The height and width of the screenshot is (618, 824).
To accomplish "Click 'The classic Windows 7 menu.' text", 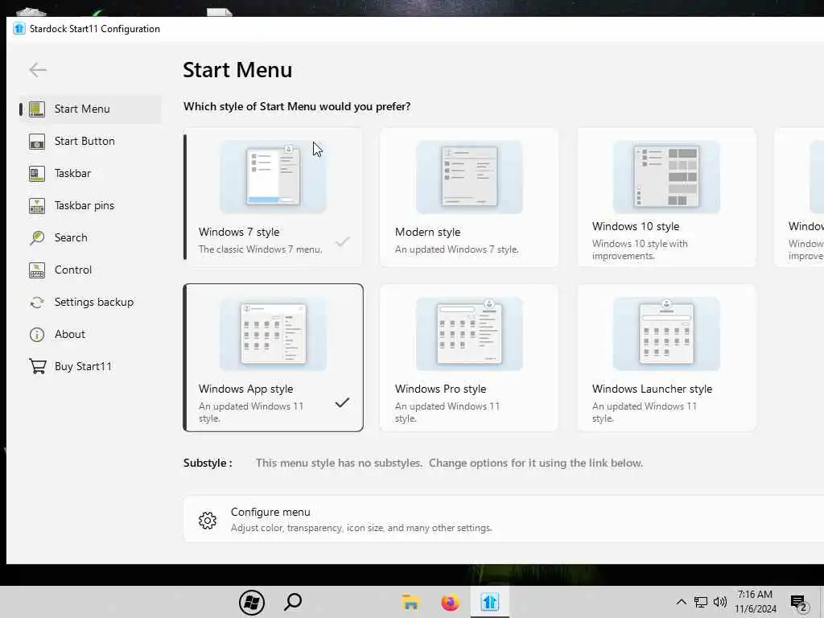I will click(260, 249).
